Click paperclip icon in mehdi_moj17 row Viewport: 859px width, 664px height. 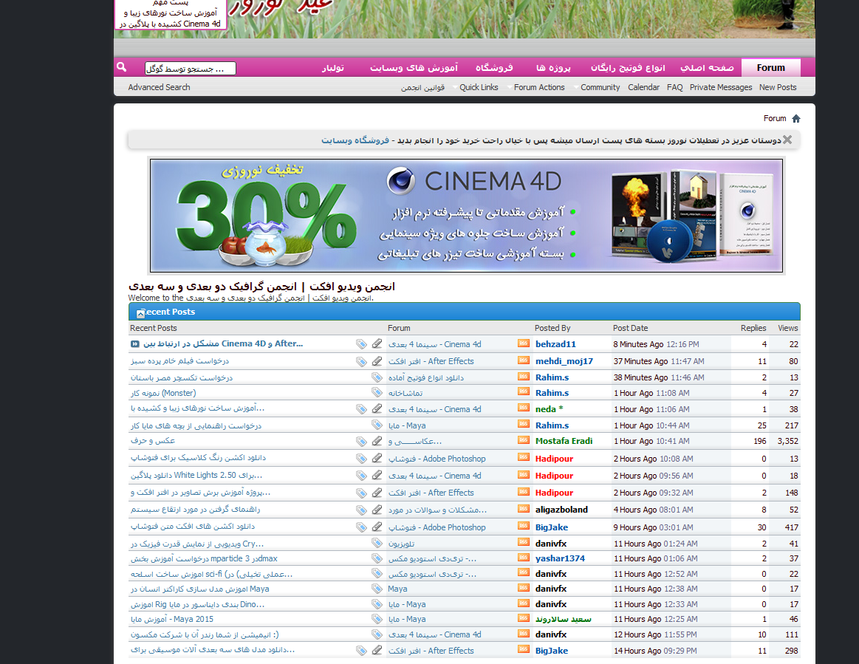(377, 361)
